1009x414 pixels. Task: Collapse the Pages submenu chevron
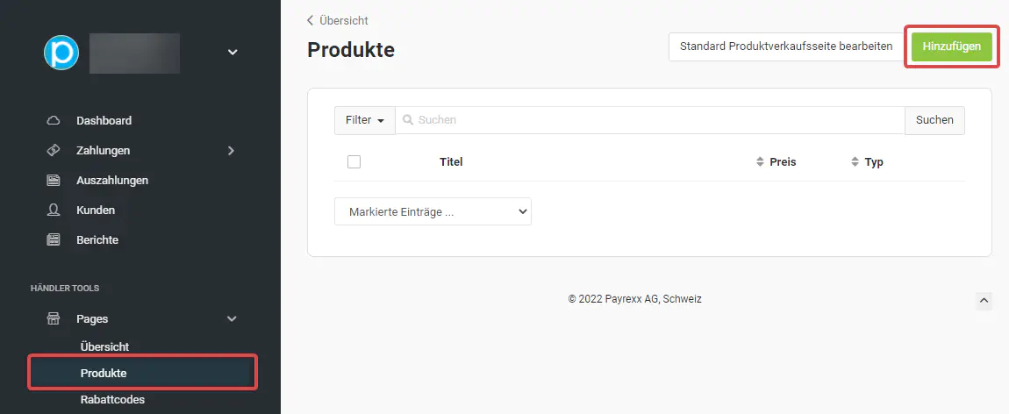point(232,319)
